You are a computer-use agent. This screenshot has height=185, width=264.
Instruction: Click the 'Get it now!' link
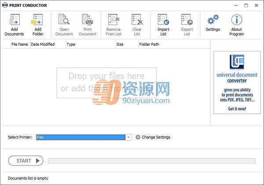[237, 109]
